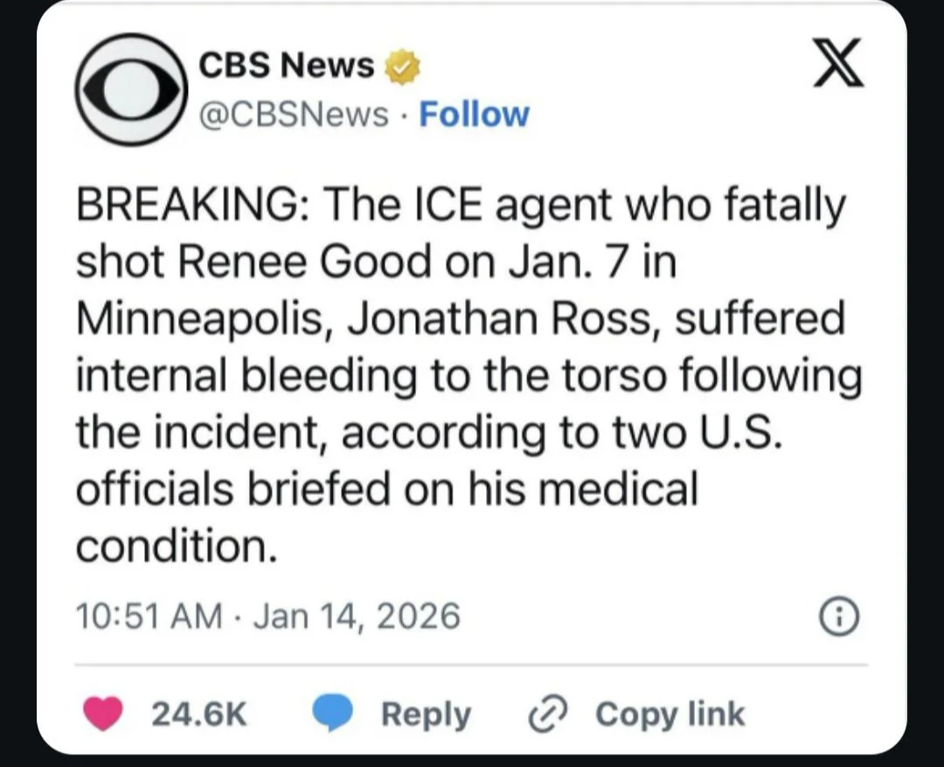Follow the CBS News account
The image size is (944, 767).
[x=474, y=114]
